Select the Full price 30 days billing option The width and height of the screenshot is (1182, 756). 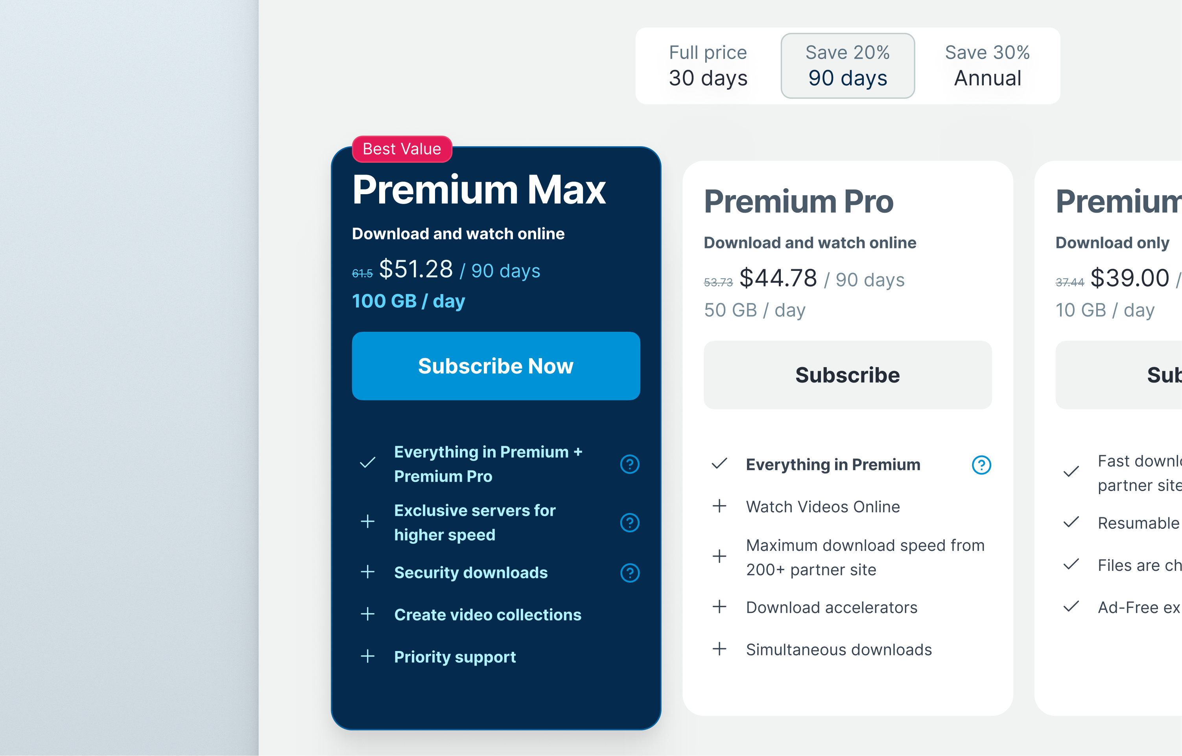(x=708, y=65)
